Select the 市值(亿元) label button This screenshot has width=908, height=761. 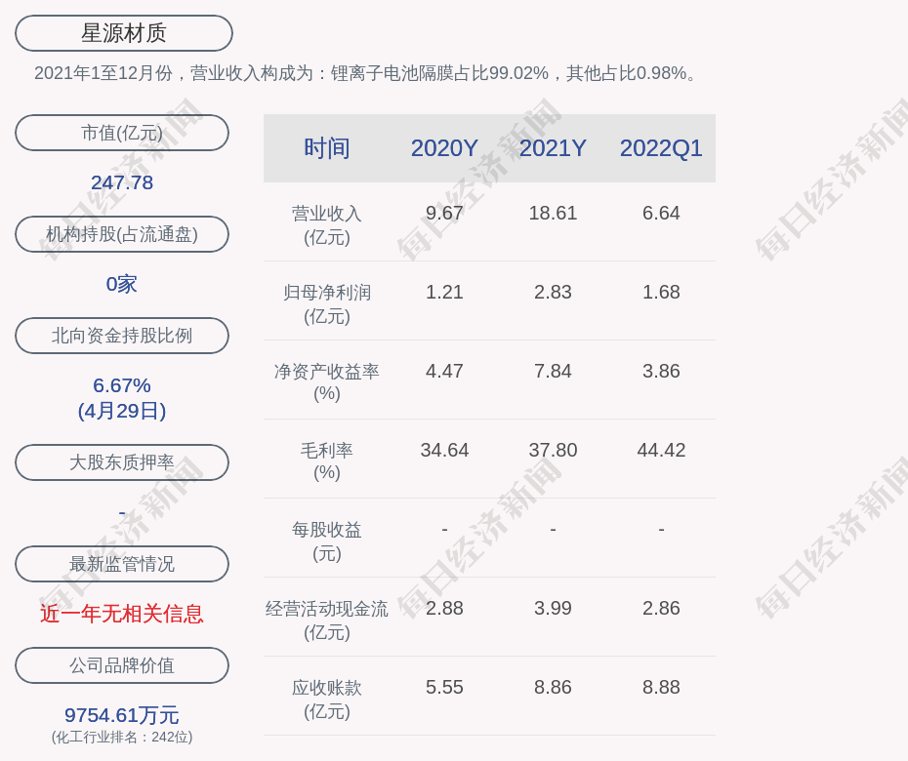[122, 133]
